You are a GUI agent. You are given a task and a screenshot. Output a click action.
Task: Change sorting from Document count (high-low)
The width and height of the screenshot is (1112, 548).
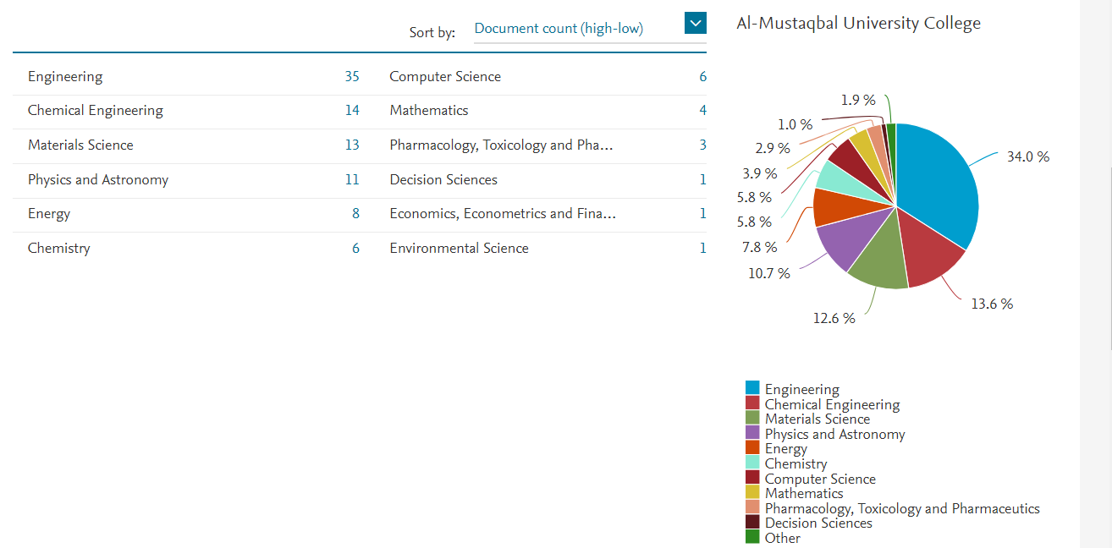coord(559,28)
